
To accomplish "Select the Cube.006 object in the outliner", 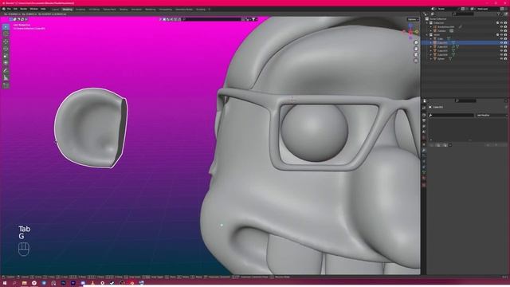I will tap(442, 55).
